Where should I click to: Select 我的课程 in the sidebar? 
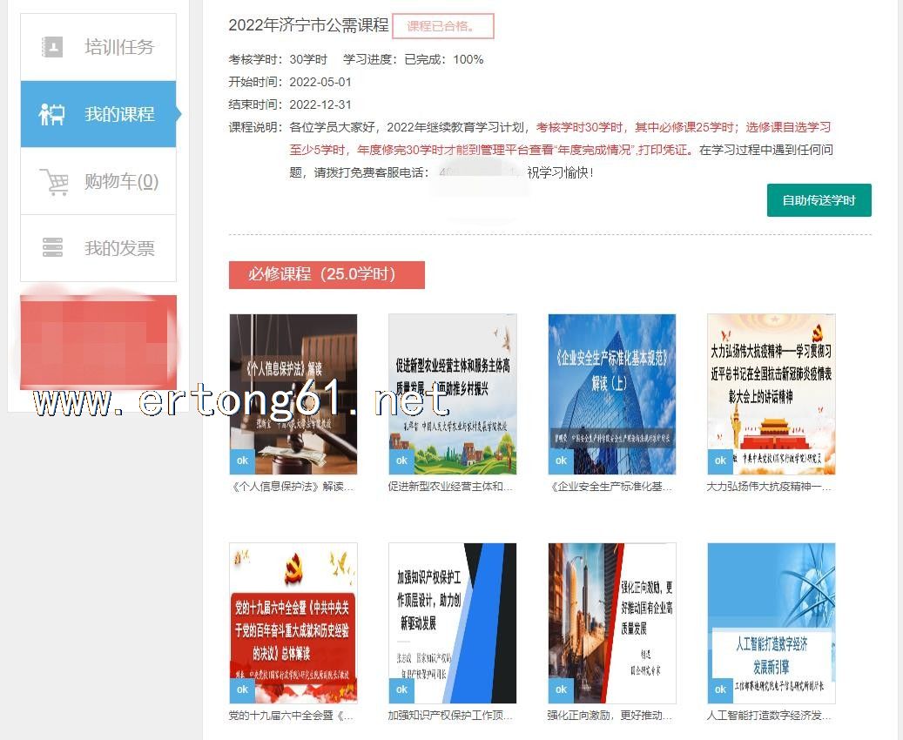pos(118,114)
